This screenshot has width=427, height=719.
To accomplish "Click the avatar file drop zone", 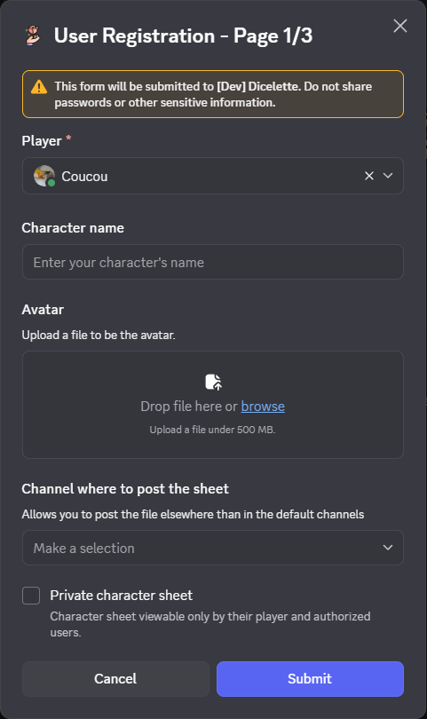I will 213,405.
